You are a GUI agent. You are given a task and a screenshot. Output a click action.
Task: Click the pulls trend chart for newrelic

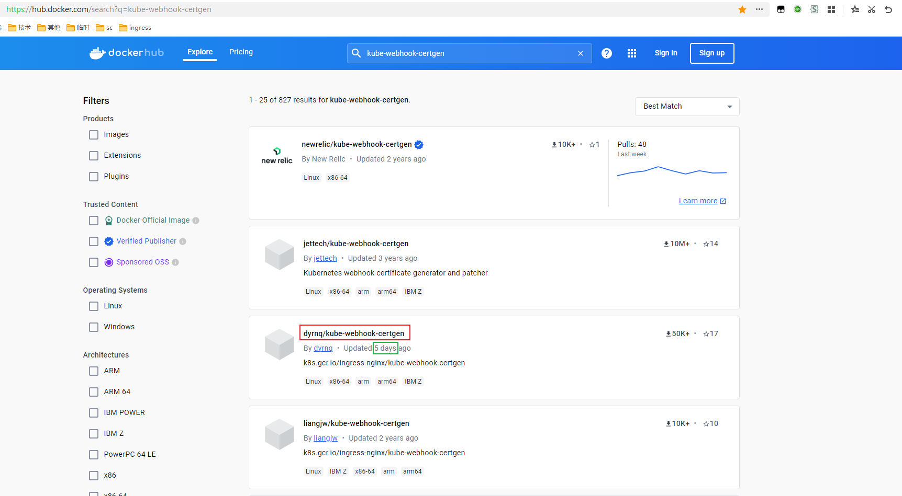tap(672, 171)
